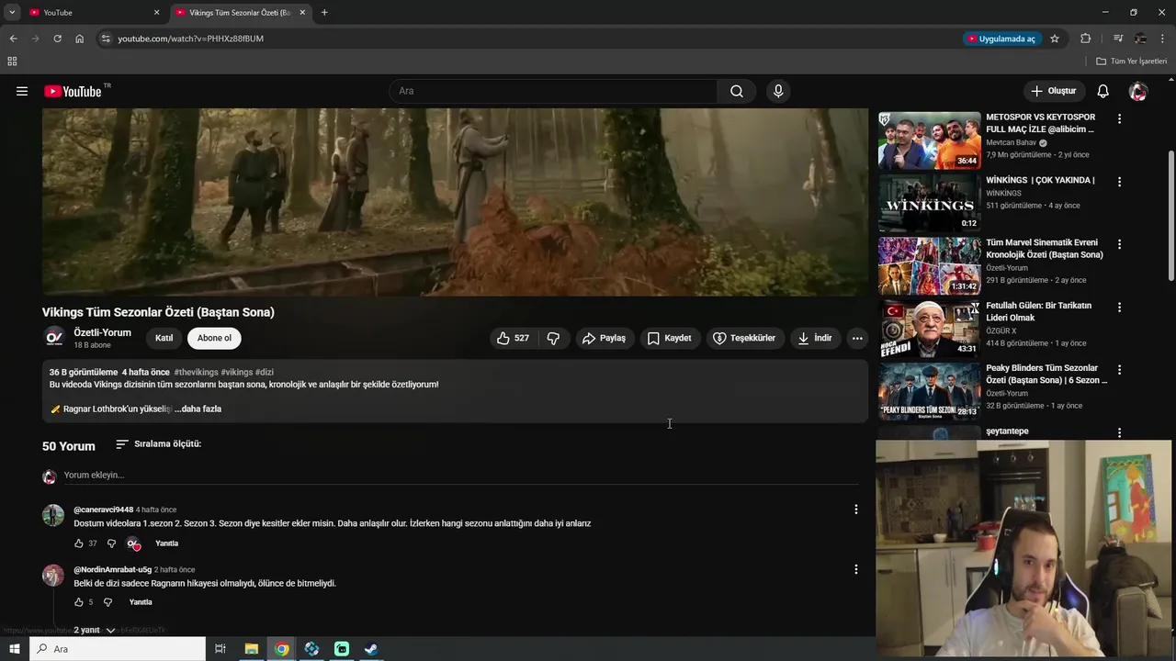Click the page vertical scrollbar
Screen dimensions: 1176x661
(x=1170, y=216)
